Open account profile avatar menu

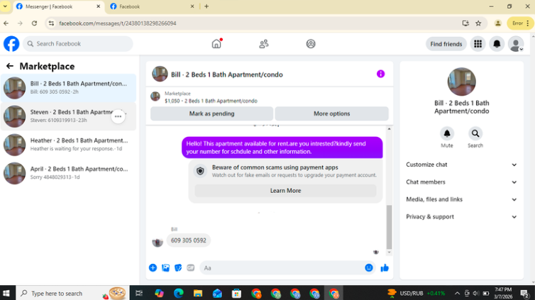tap(516, 44)
